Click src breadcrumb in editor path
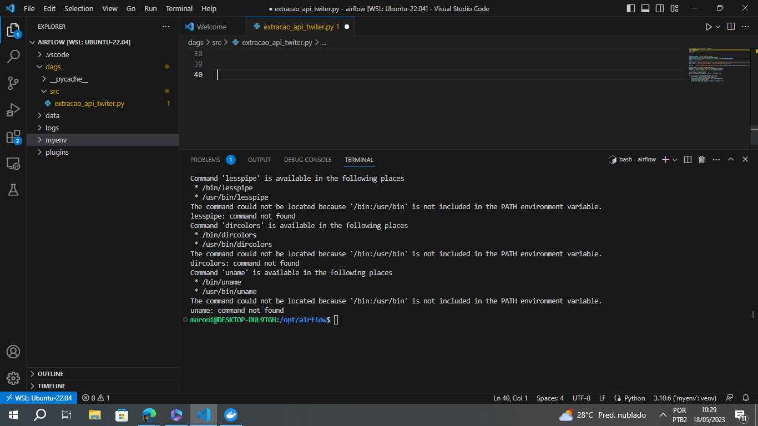 pos(217,42)
